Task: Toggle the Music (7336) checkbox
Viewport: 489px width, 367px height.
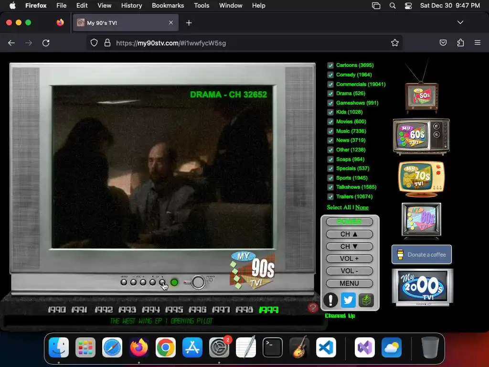Action: point(330,131)
